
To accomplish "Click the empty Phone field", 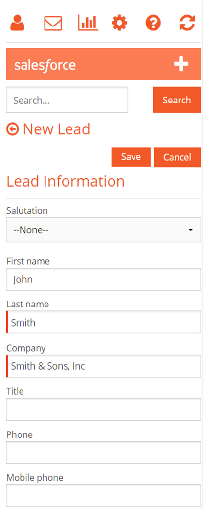I will [x=103, y=453].
